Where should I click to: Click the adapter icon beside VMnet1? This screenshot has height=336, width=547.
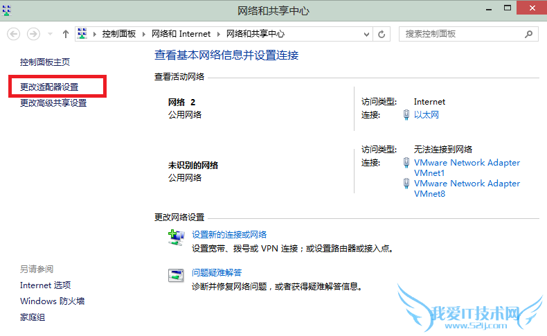pyautogui.click(x=406, y=163)
